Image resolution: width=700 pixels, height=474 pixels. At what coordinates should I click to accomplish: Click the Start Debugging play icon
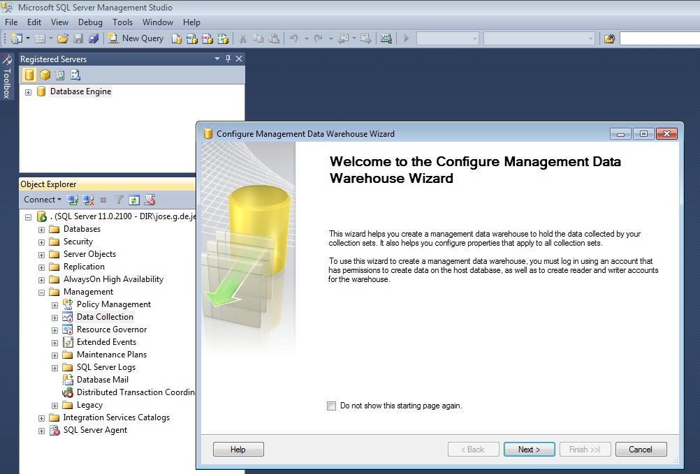click(407, 39)
